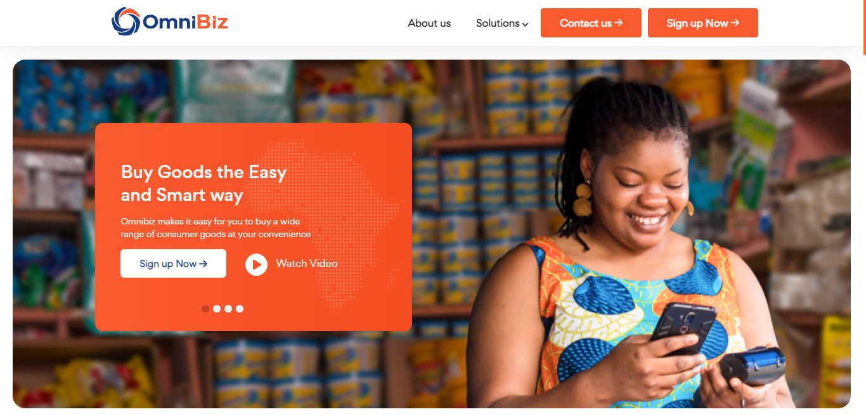Image resolution: width=866 pixels, height=414 pixels.
Task: Click the Watch Video text link
Action: [x=307, y=264]
